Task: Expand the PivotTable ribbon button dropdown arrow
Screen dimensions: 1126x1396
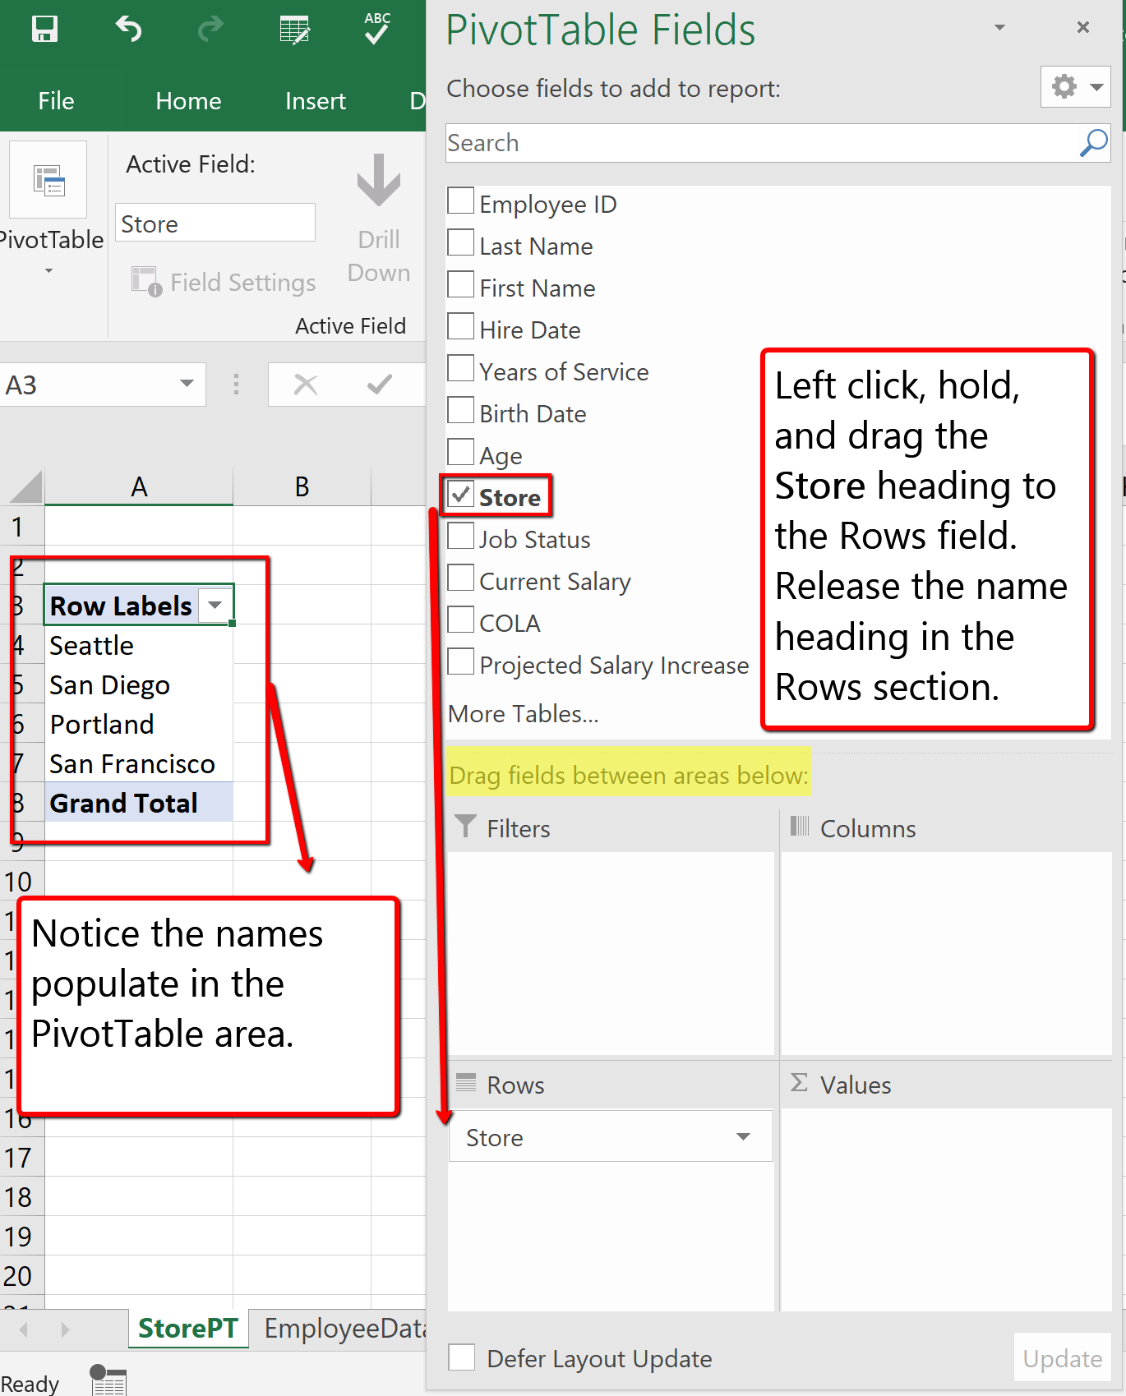Action: click(x=48, y=270)
